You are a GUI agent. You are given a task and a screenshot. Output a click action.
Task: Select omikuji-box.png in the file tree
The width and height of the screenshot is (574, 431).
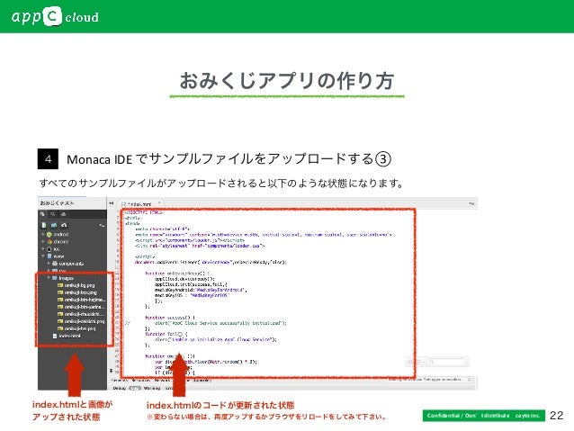tap(81, 292)
